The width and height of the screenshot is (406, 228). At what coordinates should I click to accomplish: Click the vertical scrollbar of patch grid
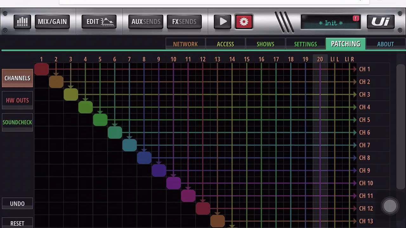coord(401,127)
